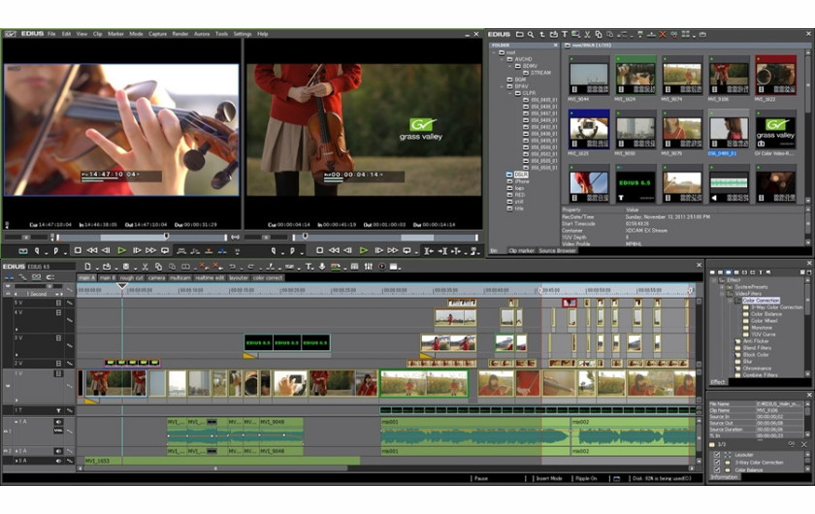This screenshot has width=815, height=514.
Task: Select the DSLR folder in bin tree
Action: 520,175
